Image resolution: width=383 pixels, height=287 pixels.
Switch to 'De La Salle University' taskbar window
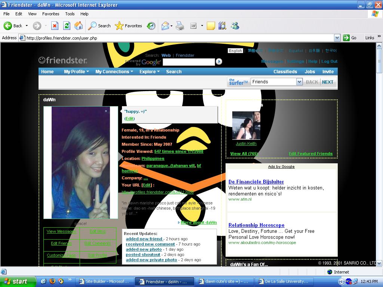(284, 281)
